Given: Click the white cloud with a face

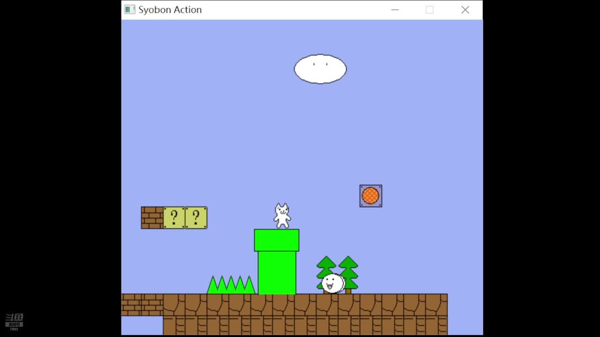Looking at the screenshot, I should tap(320, 69).
